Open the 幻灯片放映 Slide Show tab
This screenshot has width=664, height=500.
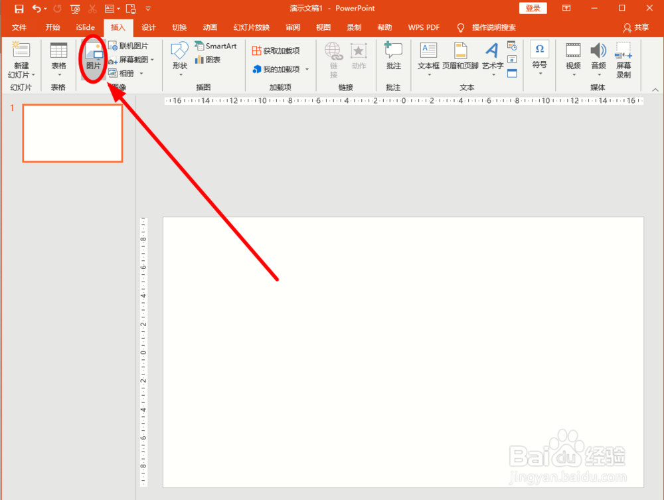pos(251,27)
